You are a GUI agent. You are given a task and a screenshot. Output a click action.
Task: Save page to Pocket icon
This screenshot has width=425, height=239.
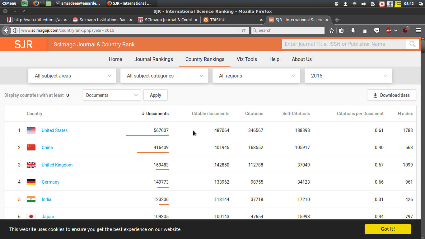pyautogui.click(x=377, y=30)
